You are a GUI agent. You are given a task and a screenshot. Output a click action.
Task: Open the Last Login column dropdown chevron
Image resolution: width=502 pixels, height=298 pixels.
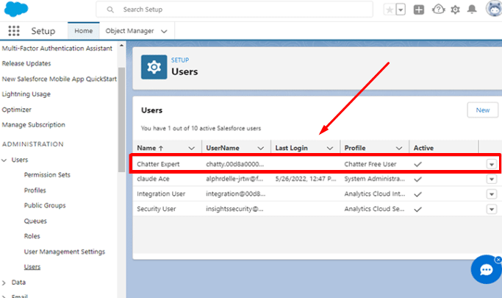point(330,148)
